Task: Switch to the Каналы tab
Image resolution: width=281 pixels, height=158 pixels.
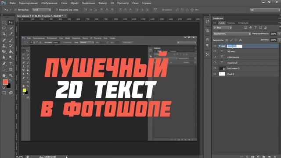Action: point(231,23)
